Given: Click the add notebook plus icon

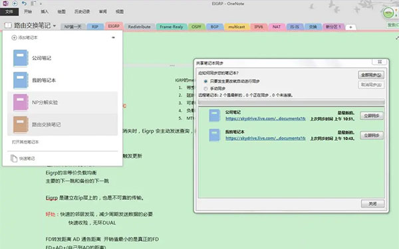Looking at the screenshot, I should click(14, 38).
